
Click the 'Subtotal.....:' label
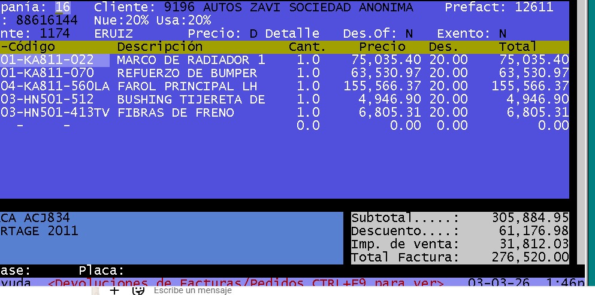[x=405, y=218]
